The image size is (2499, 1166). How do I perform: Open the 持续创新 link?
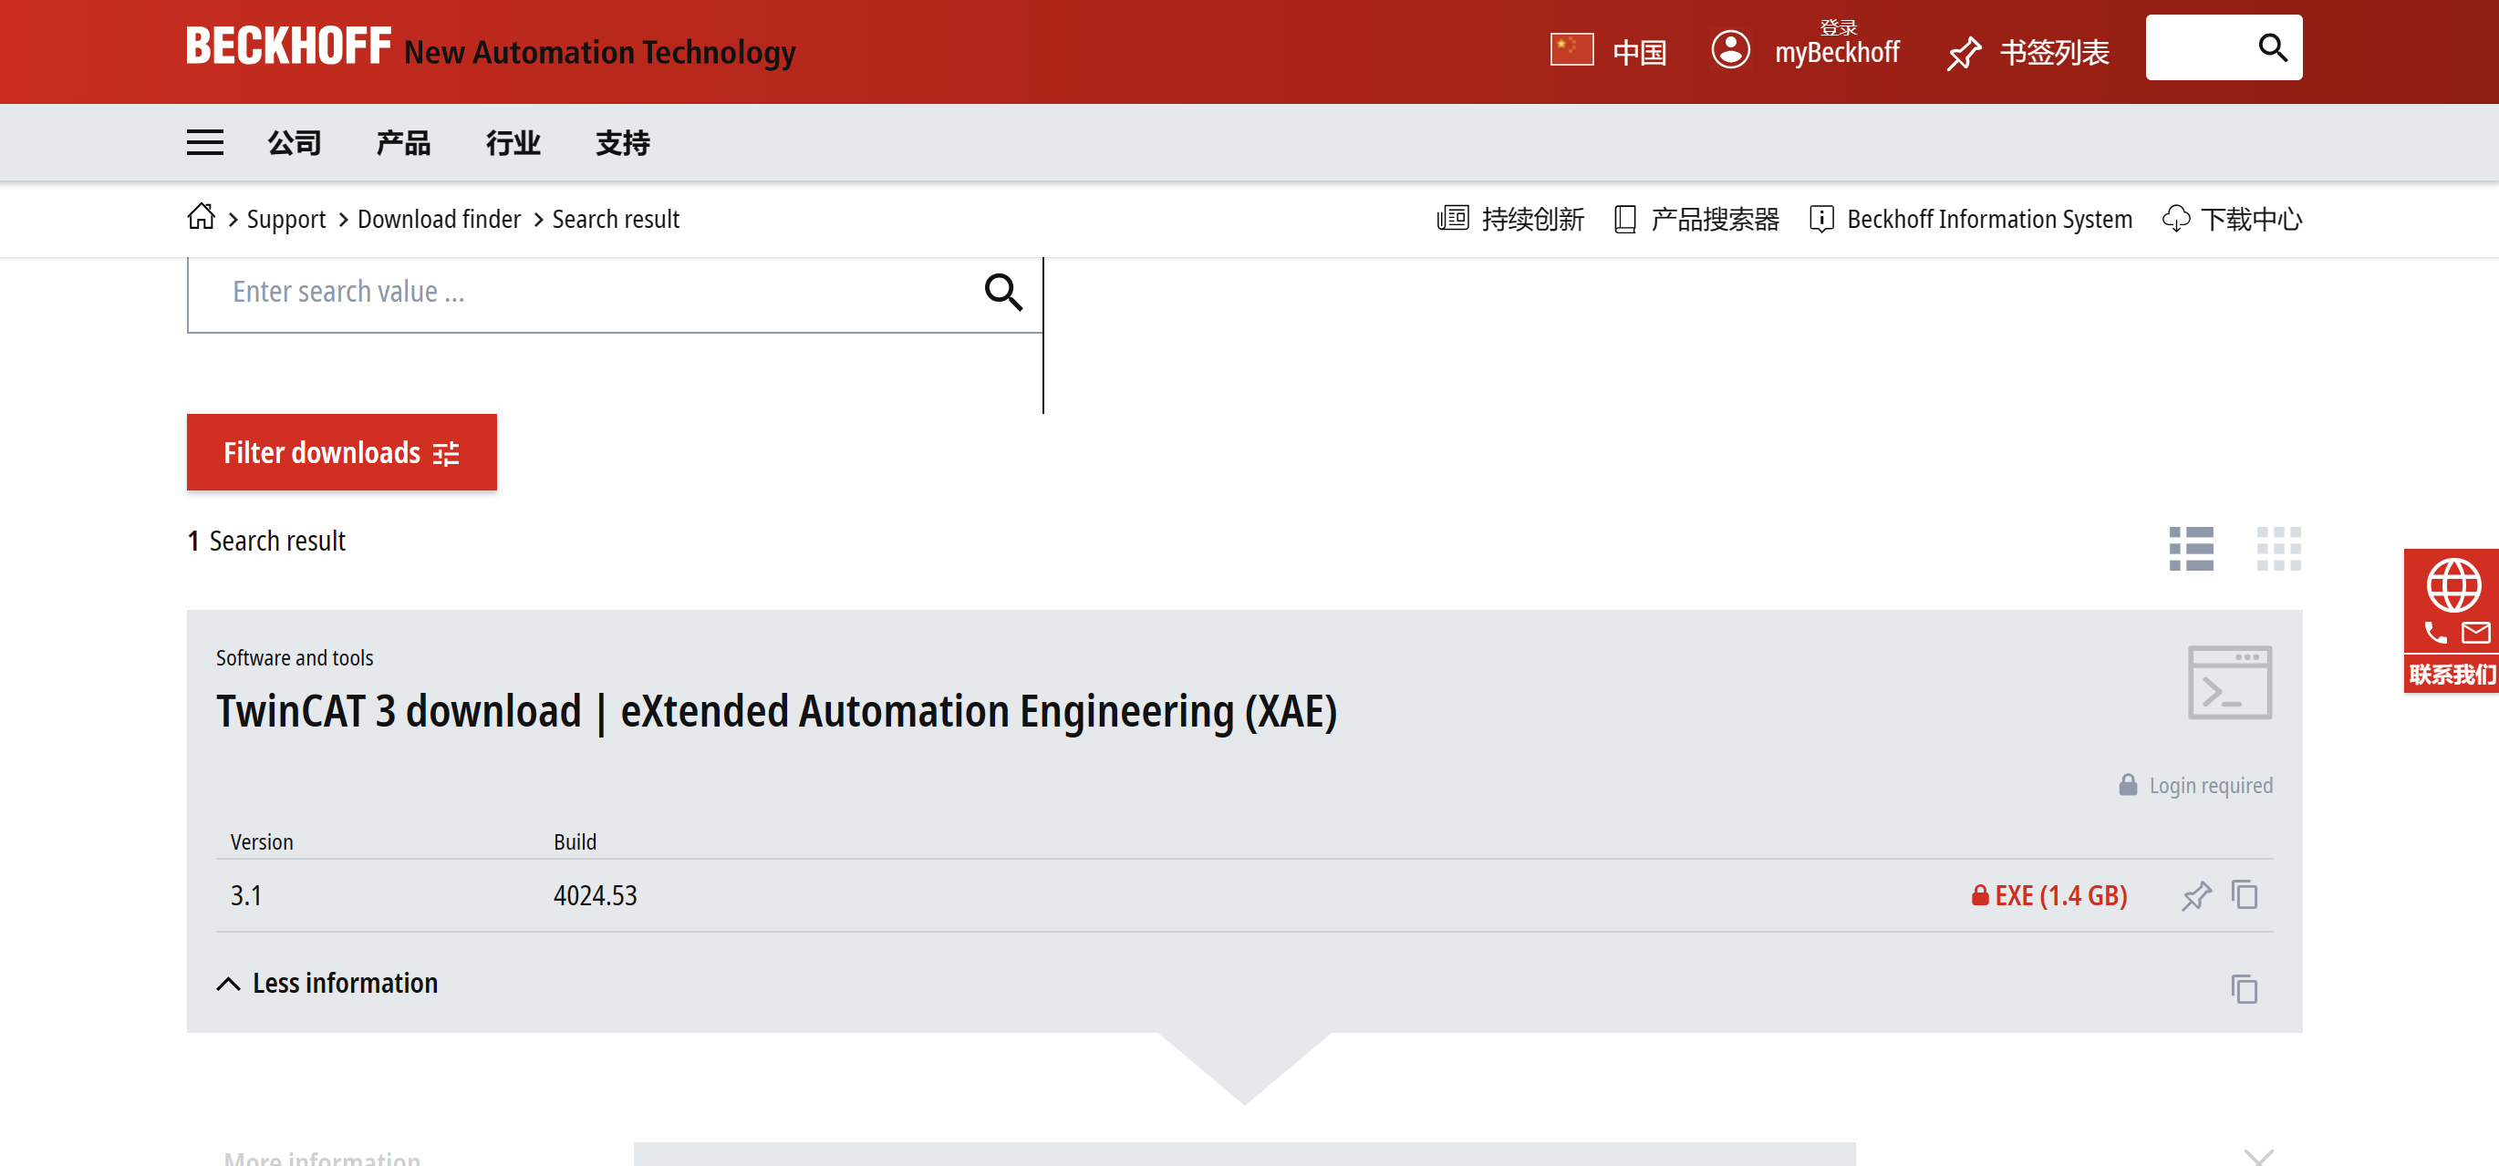pyautogui.click(x=1533, y=219)
